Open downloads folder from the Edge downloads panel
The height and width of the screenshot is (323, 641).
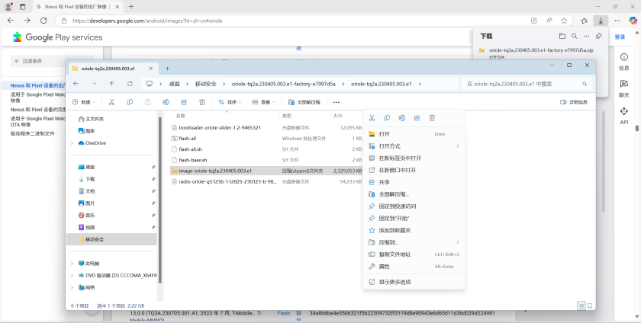[x=562, y=36]
